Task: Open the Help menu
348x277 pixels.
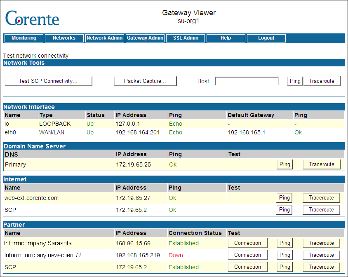Action: click(x=226, y=38)
